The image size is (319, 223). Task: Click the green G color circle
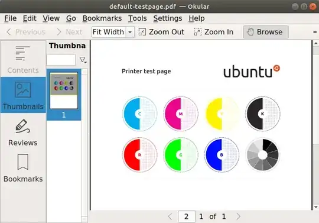(x=181, y=155)
